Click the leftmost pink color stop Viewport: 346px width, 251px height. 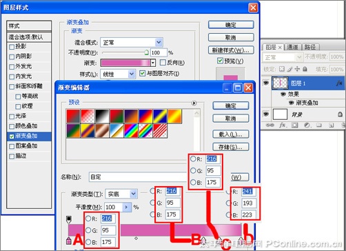point(69,241)
